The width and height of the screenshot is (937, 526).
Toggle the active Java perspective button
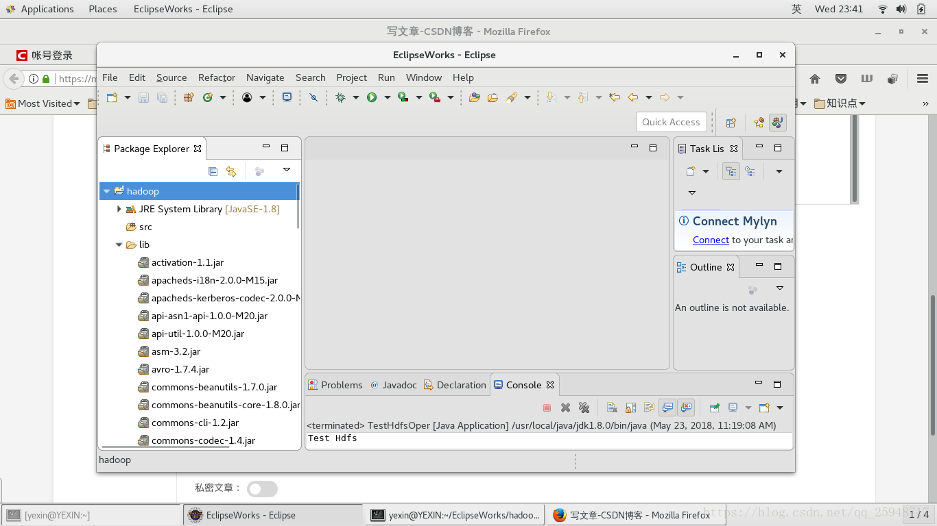coord(777,123)
